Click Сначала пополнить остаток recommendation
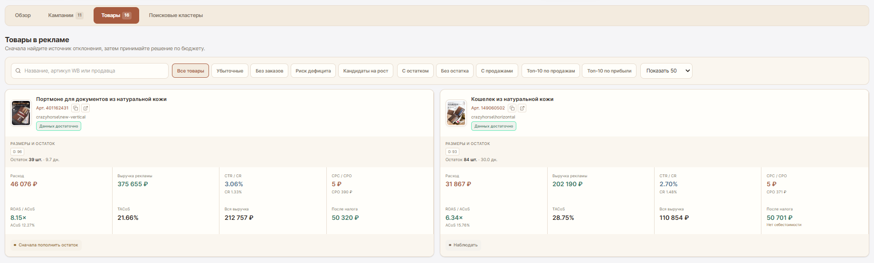Viewport: 874px width, 263px height. (x=46, y=245)
